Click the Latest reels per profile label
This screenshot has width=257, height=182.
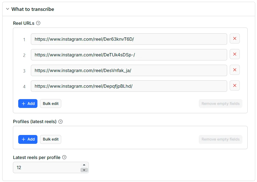coord(37,157)
